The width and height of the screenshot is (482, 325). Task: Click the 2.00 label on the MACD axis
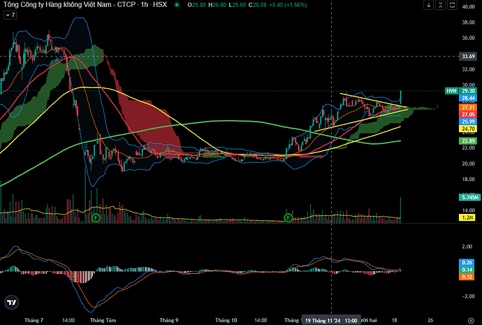(x=467, y=247)
